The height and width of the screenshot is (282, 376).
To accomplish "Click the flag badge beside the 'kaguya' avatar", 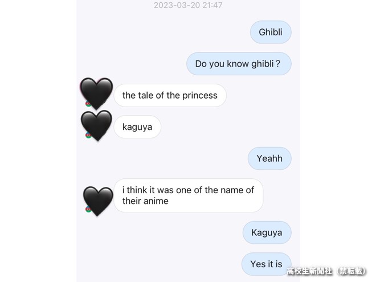I will coord(88,136).
